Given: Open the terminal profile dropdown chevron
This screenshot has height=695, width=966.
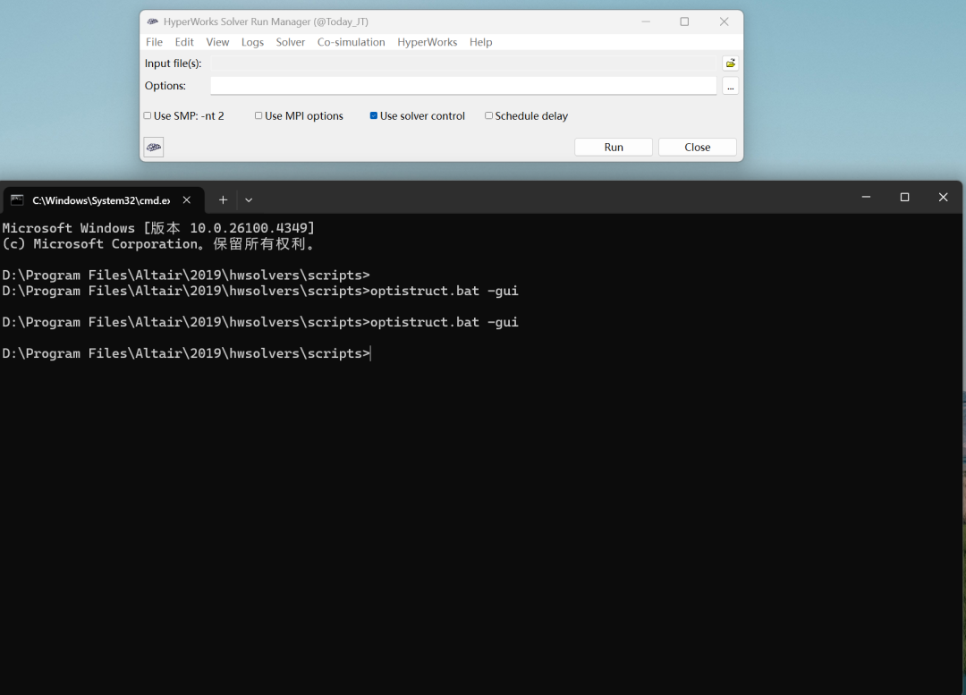Looking at the screenshot, I should click(x=249, y=199).
